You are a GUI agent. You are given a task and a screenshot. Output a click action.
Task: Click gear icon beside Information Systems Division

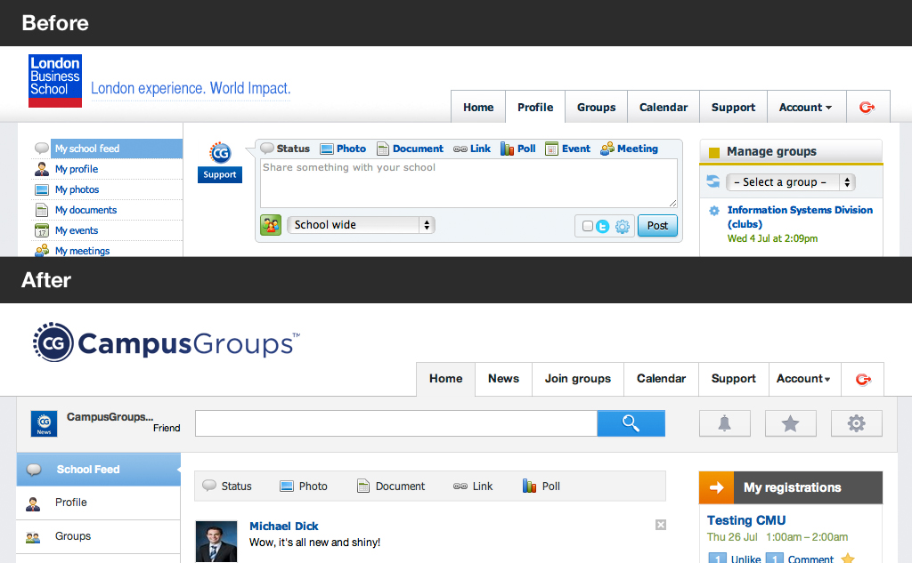pyautogui.click(x=714, y=211)
